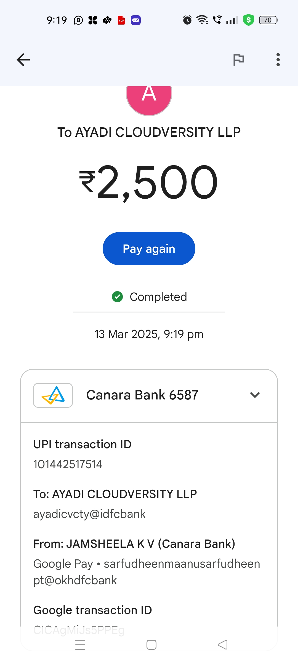The height and width of the screenshot is (663, 298).
Task: Tap the ayadicvcty@idfcbank UPI address
Action: point(89,514)
